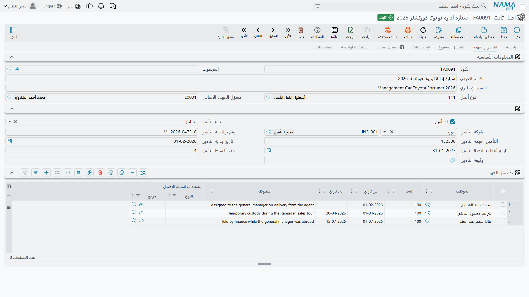
Task: Check the row checkbox for شريف محمود القاضي
Action: click(x=503, y=213)
